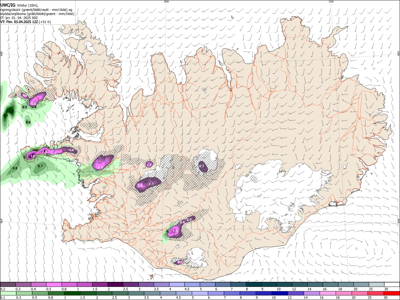Screen dimensions: 400x300
Task: Click the 3.5 label on the upper scale
Action: pos(156,289)
